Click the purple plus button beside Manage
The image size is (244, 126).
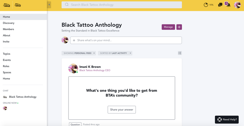[179, 27]
